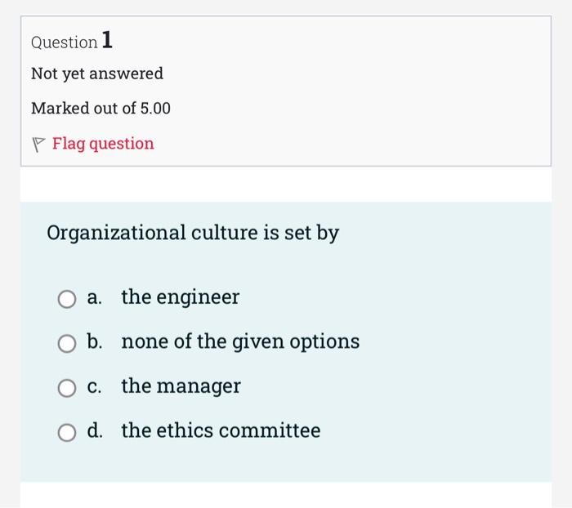Select the radio button for option a
This screenshot has width=572, height=508.
pos(67,299)
